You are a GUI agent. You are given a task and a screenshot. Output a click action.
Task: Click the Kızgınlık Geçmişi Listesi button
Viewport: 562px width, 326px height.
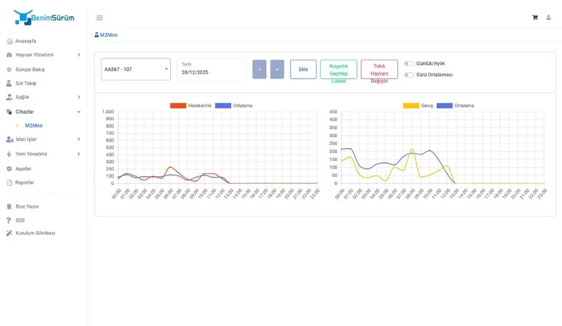pos(338,68)
